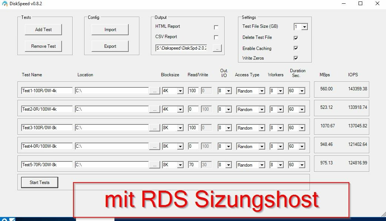Uncheck the Delete Test File option
The width and height of the screenshot is (386, 221).
click(296, 38)
